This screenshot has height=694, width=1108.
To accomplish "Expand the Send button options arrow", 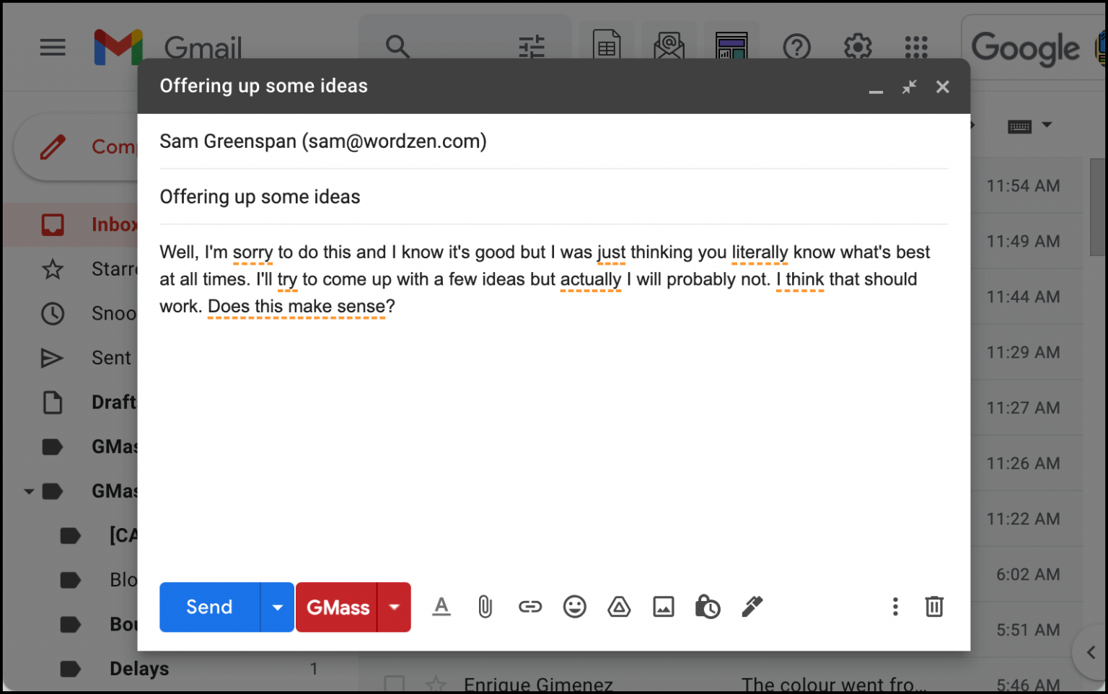I will (277, 607).
